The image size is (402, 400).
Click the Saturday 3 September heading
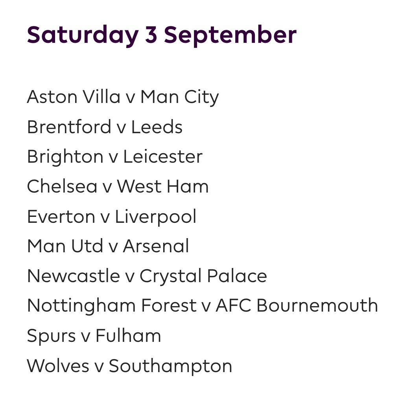161,35
